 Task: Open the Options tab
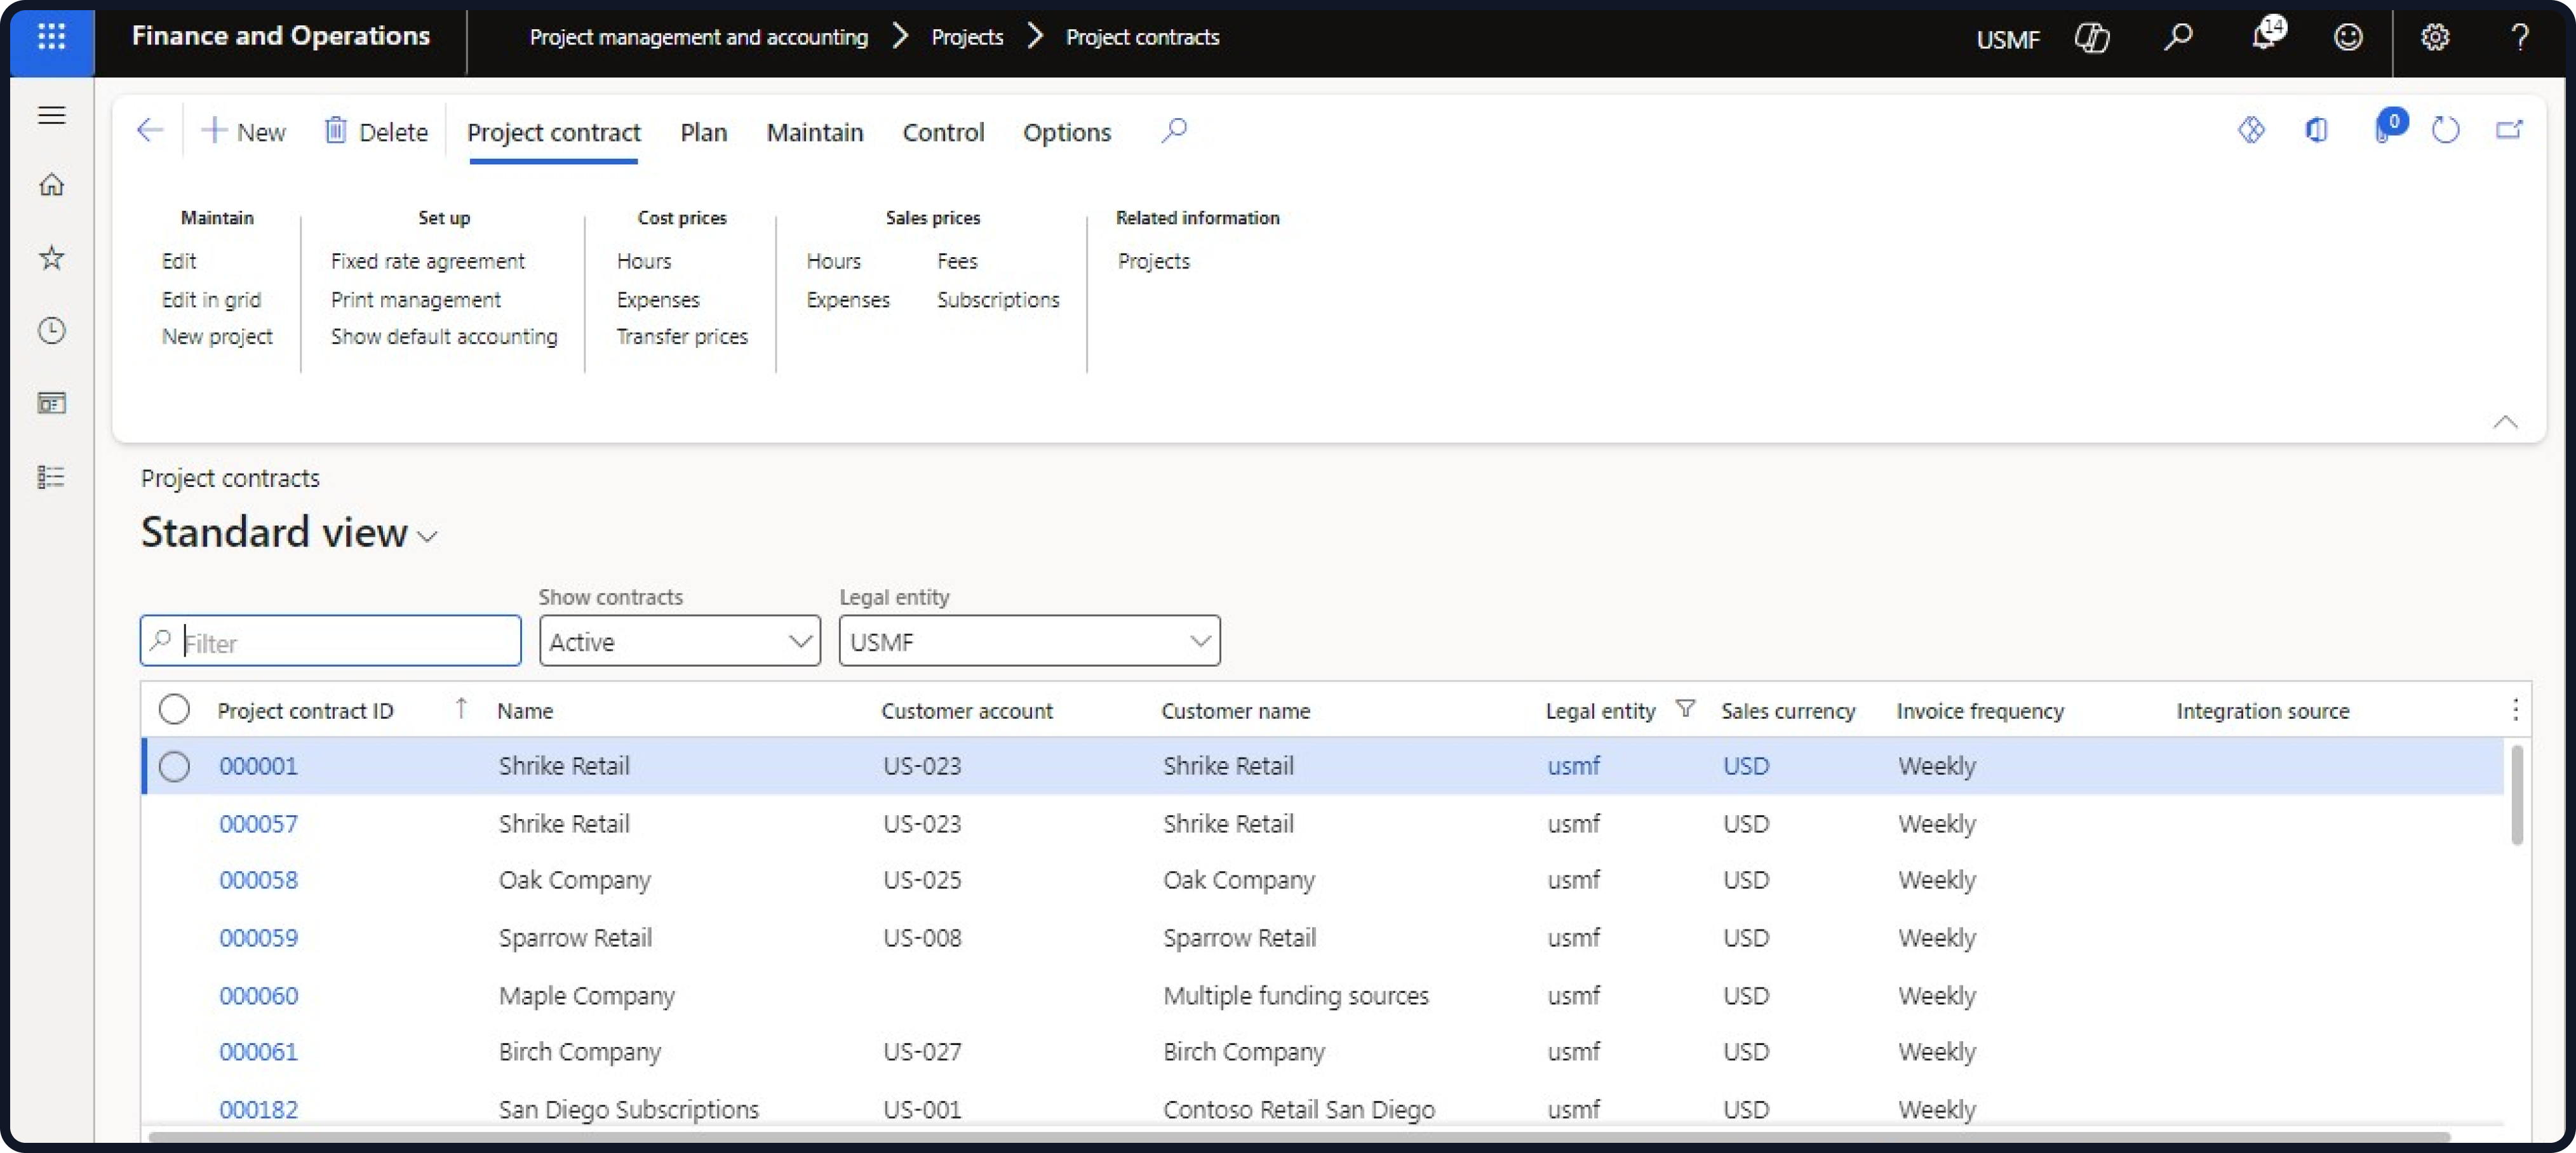[1066, 132]
